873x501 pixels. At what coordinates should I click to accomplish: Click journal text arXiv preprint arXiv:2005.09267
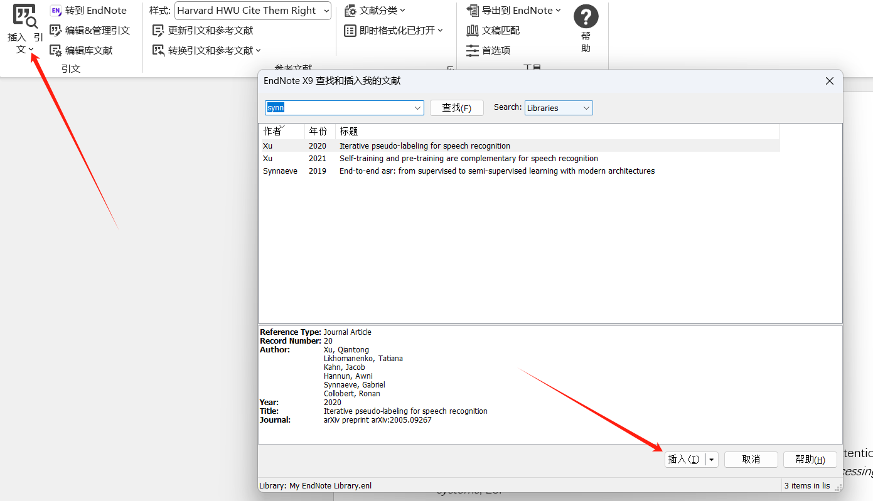(378, 420)
